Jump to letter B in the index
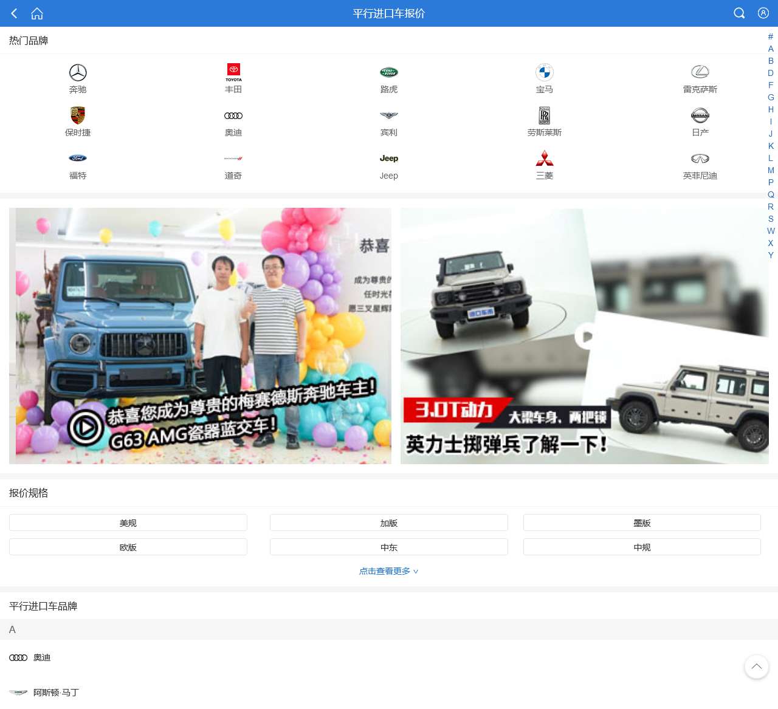This screenshot has height=709, width=778. point(771,61)
